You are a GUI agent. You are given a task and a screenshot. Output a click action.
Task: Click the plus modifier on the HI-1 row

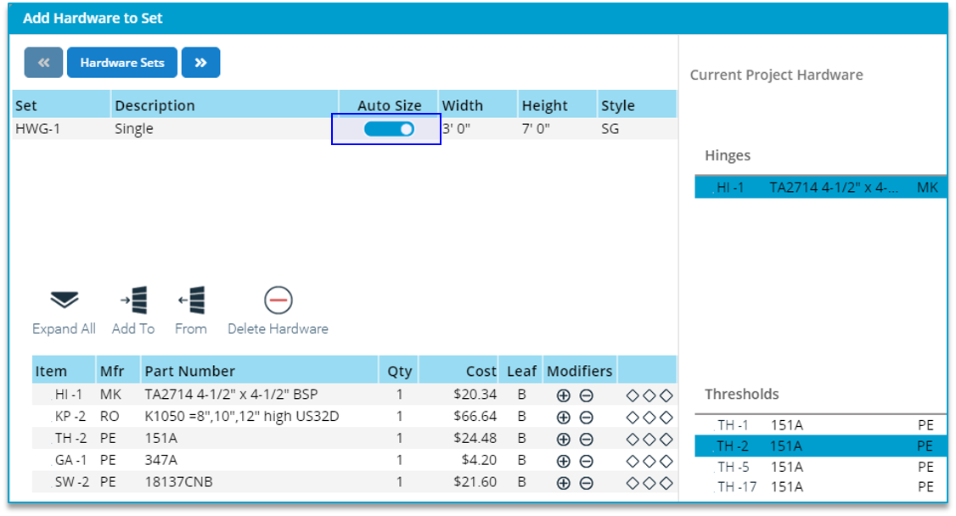tap(563, 394)
